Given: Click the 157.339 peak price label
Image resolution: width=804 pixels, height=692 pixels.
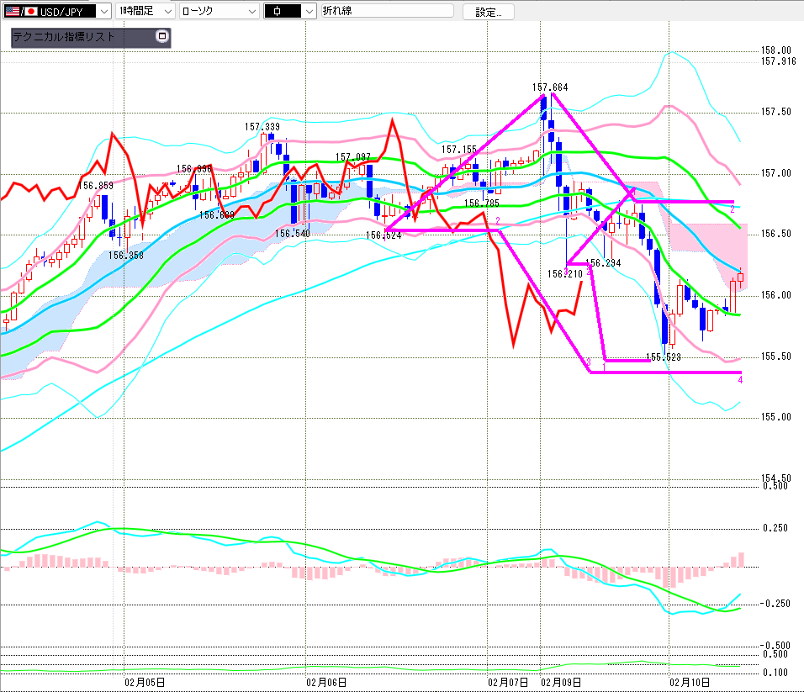Looking at the screenshot, I should 262,127.
